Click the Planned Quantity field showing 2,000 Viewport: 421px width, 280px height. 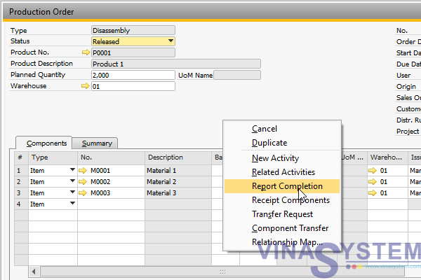point(133,75)
